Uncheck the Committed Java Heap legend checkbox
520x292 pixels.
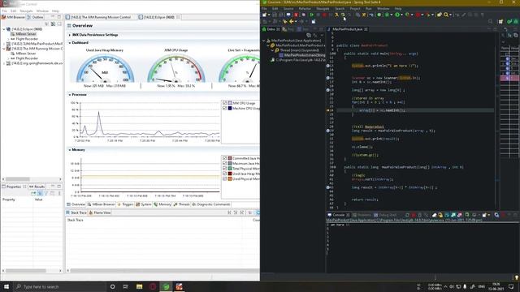pos(224,158)
